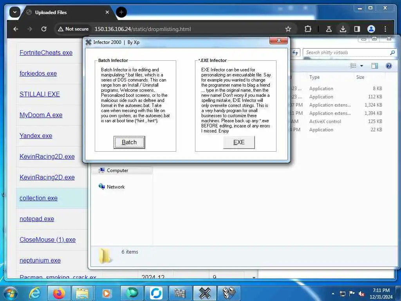The height and width of the screenshot is (301, 401).
Task: Toggle the Explorer preview pane icon
Action: (375, 66)
